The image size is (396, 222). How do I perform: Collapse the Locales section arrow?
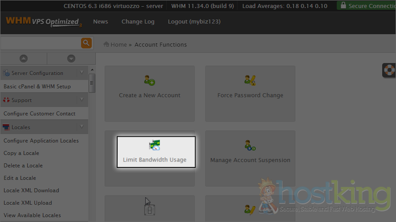pos(82,127)
